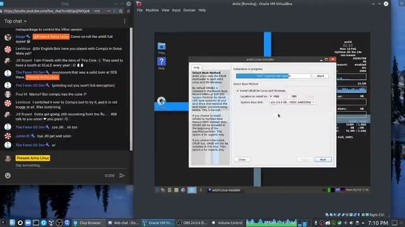Click Abort button in installer
405x227 pixels.
tap(320, 76)
